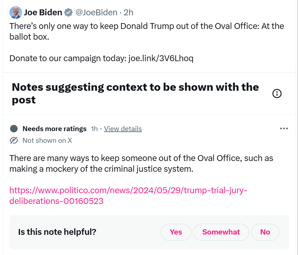Open the three-dot more options menu
The width and height of the screenshot is (298, 255).
tap(284, 128)
